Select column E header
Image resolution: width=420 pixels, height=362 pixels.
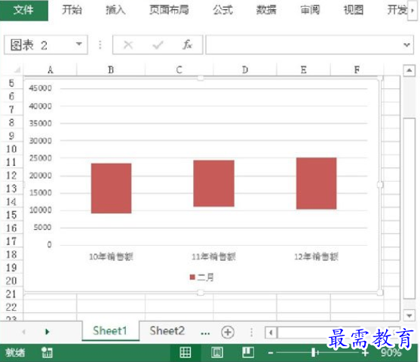coord(303,70)
